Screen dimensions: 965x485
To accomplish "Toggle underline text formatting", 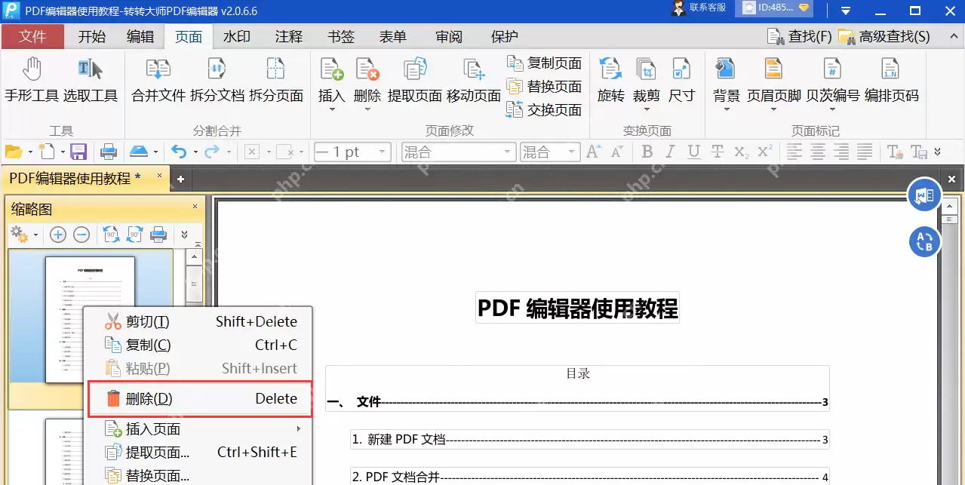I will point(693,152).
